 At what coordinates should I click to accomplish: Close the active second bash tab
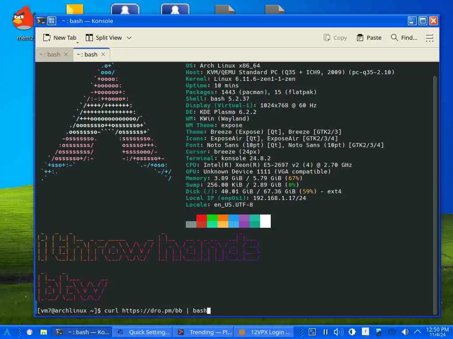point(103,54)
